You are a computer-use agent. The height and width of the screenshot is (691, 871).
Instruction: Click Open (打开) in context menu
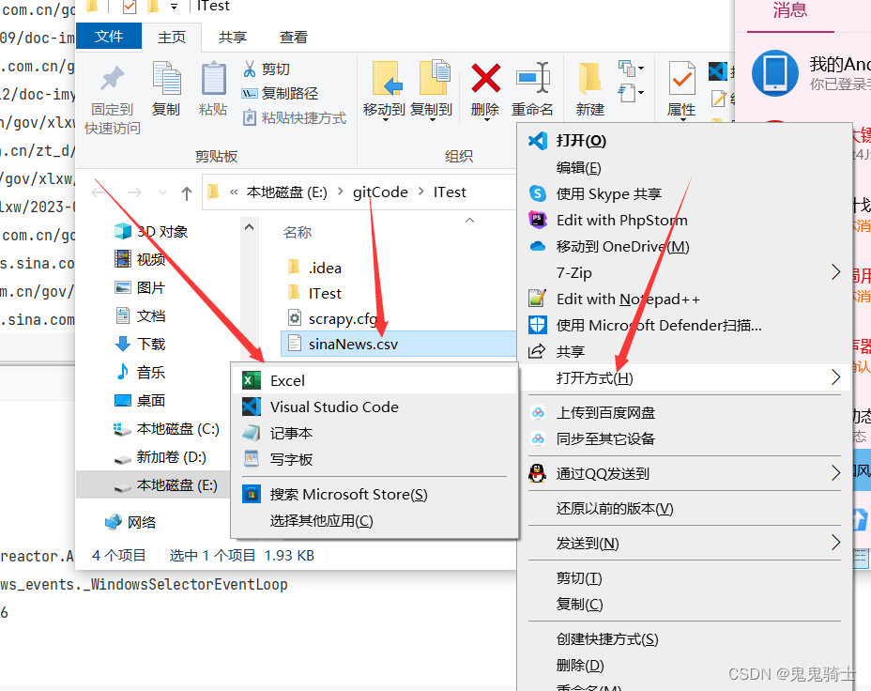point(684,141)
